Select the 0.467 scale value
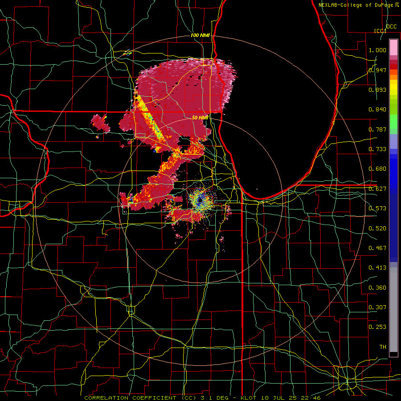Viewport: 401px width, 401px height. (377, 248)
